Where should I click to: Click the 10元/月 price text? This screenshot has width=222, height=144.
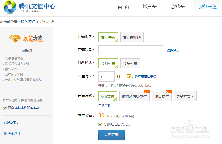pos(27,51)
